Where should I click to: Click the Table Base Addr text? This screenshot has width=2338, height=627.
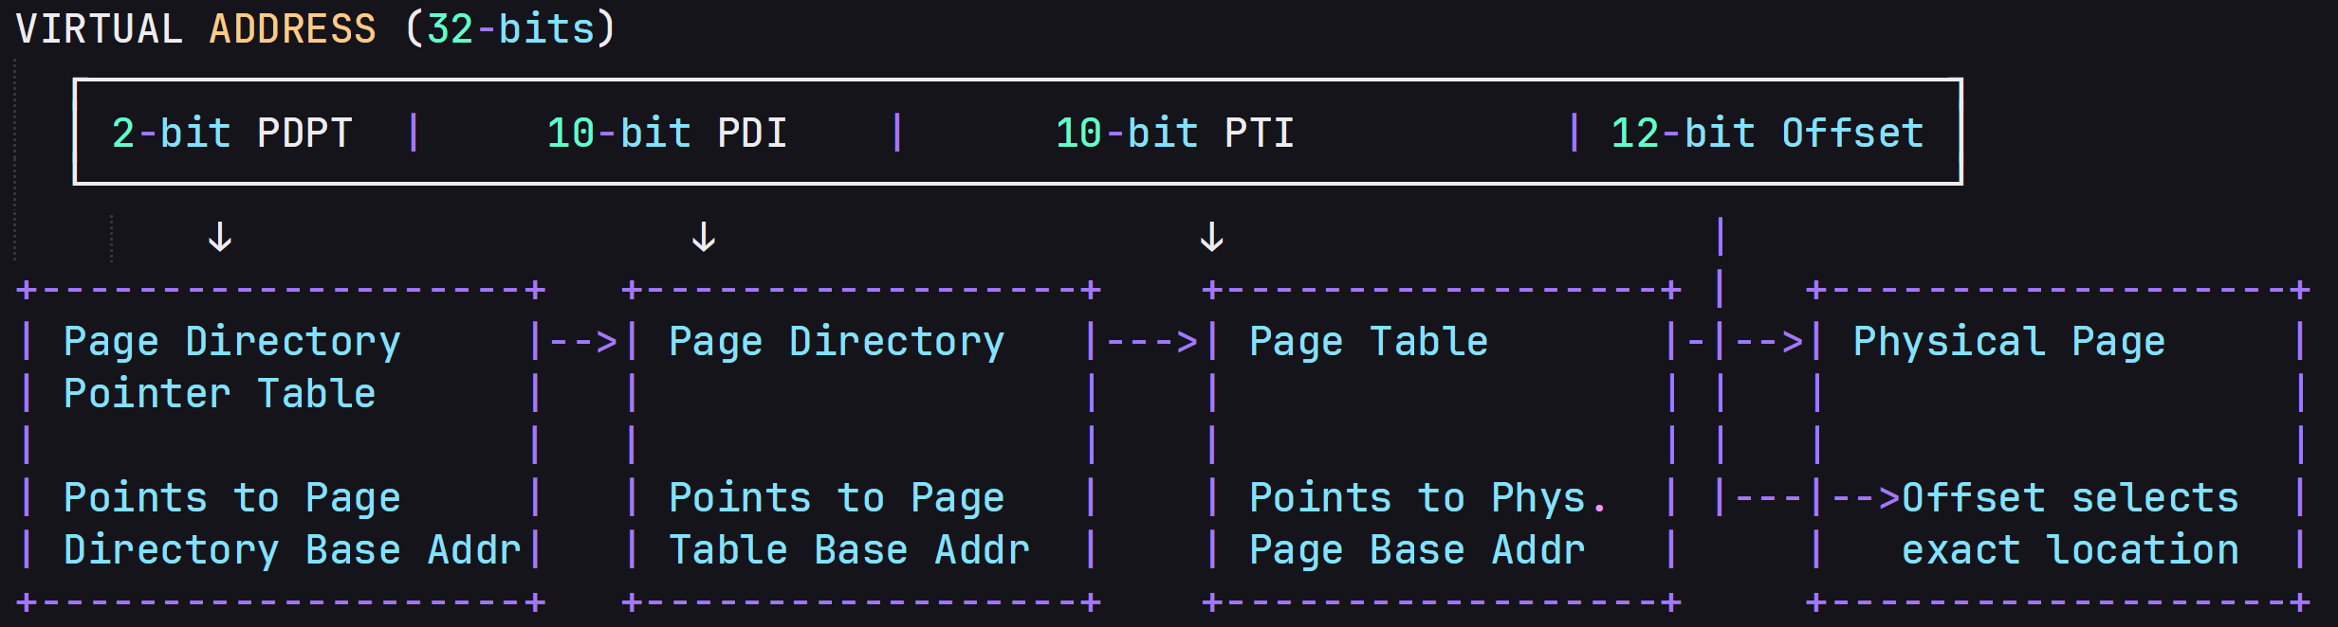pos(849,550)
